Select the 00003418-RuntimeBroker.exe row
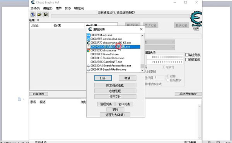Image resolution: width=232 pixels, height=143 pixels. 107,58
